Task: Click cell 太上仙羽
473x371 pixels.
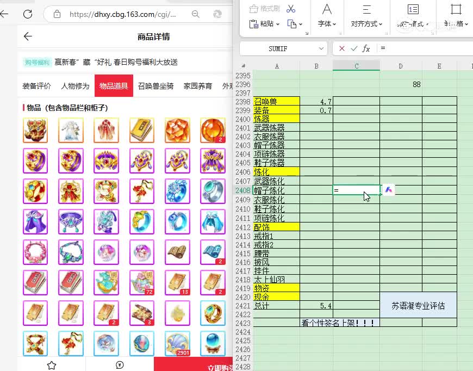Action: point(277,279)
